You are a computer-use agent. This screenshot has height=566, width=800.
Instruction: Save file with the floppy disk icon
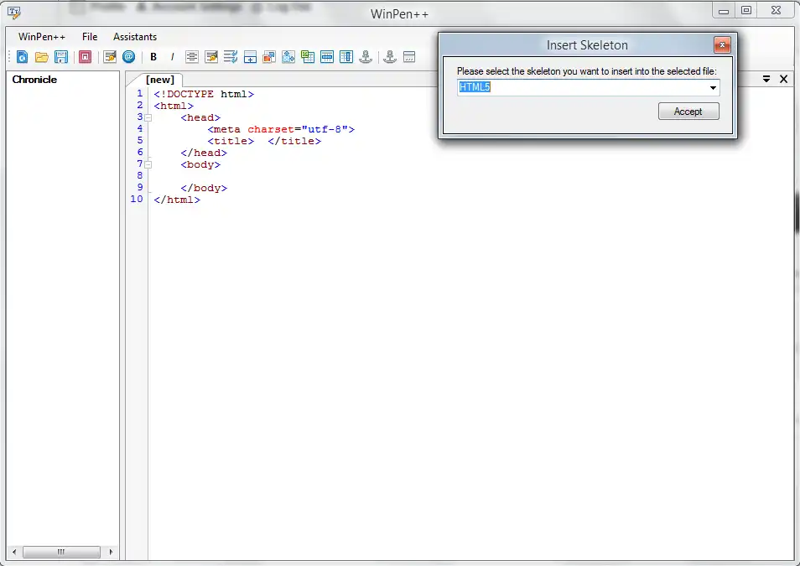(x=60, y=57)
